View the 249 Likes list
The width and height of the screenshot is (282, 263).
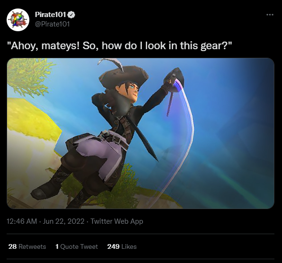coord(122,246)
